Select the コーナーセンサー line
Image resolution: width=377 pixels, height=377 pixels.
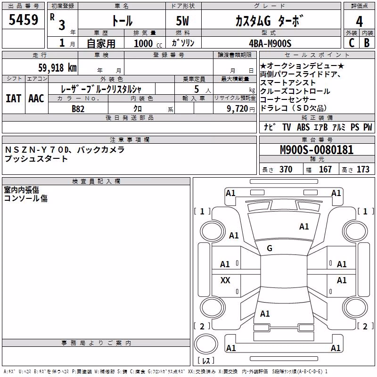pyautogui.click(x=288, y=99)
